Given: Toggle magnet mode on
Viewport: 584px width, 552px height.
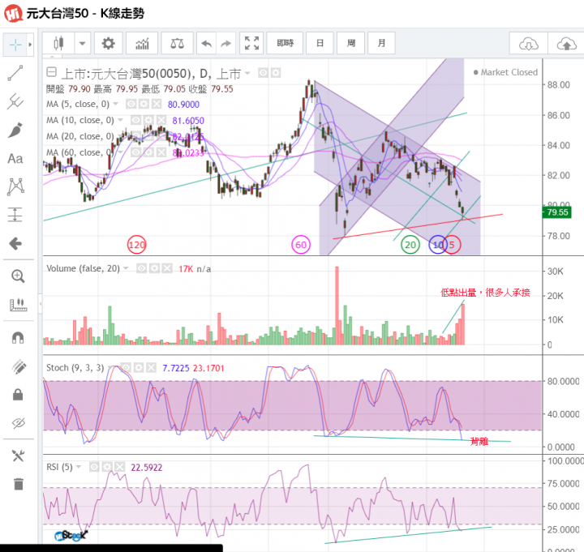Looking at the screenshot, I should click(18, 337).
